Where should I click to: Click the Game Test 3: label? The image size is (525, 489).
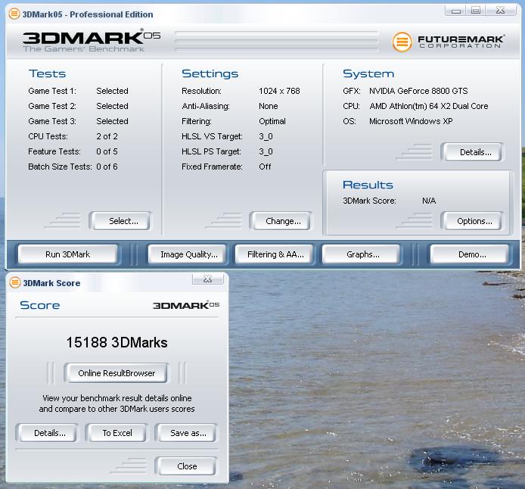tap(52, 121)
